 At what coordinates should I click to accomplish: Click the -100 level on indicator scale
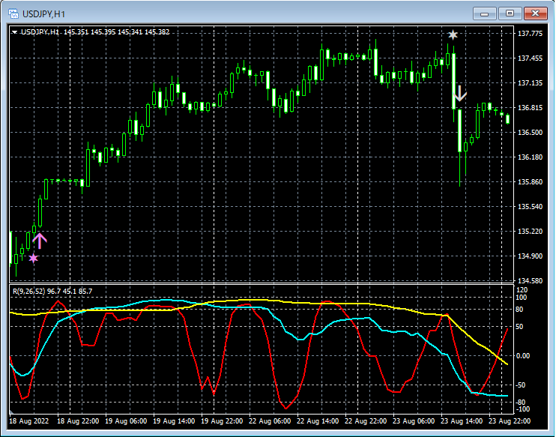coord(522,409)
